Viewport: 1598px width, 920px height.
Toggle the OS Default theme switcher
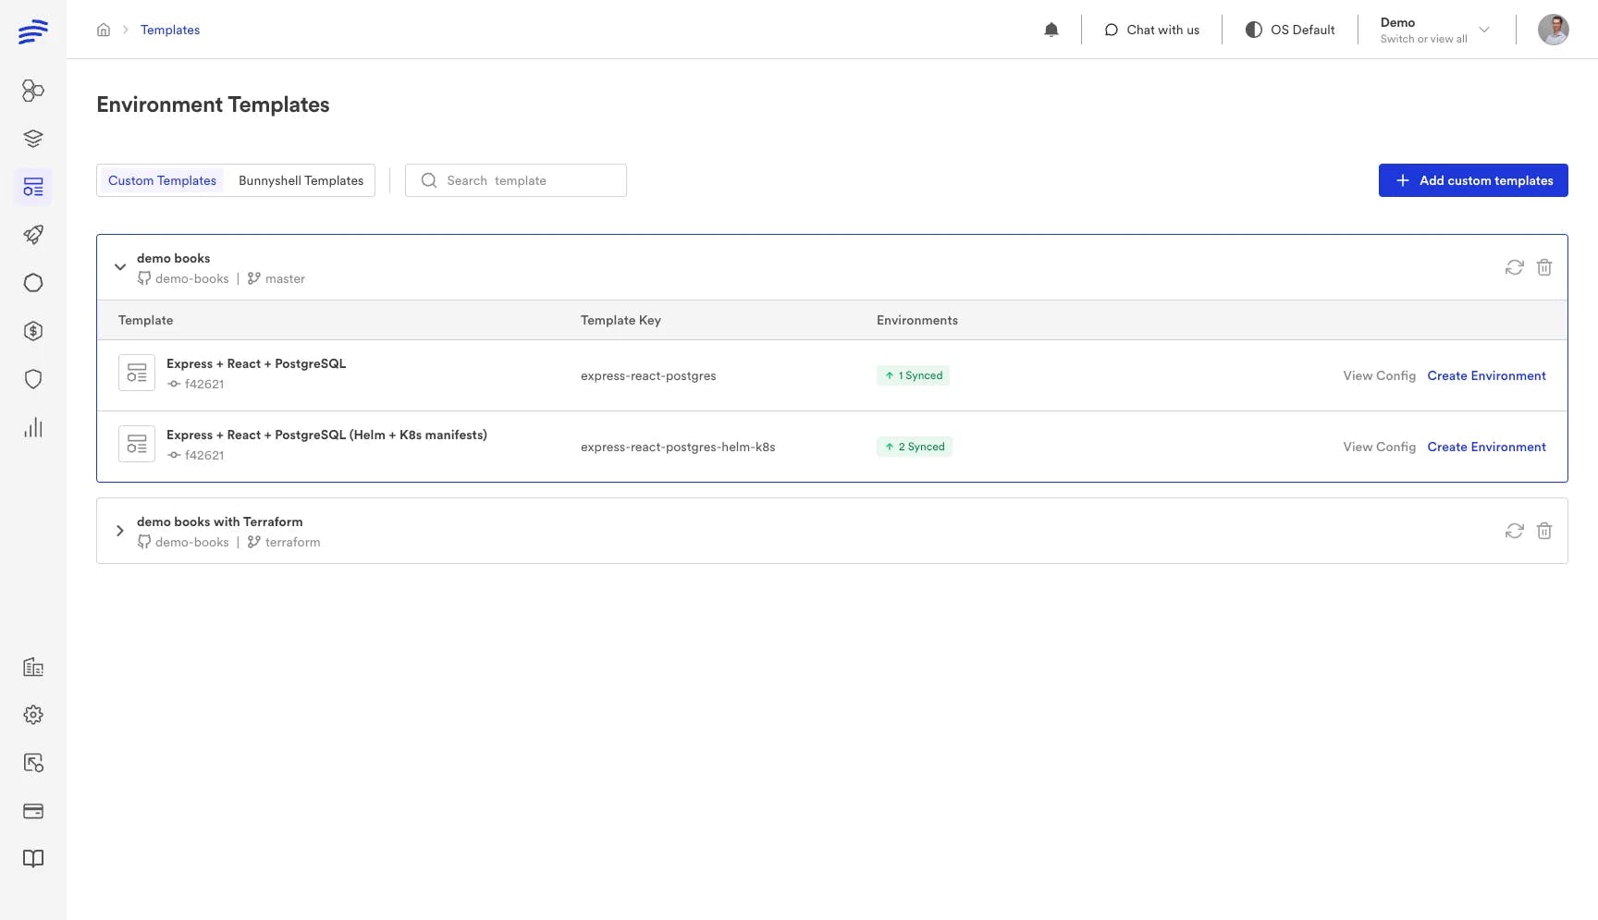pos(1290,30)
